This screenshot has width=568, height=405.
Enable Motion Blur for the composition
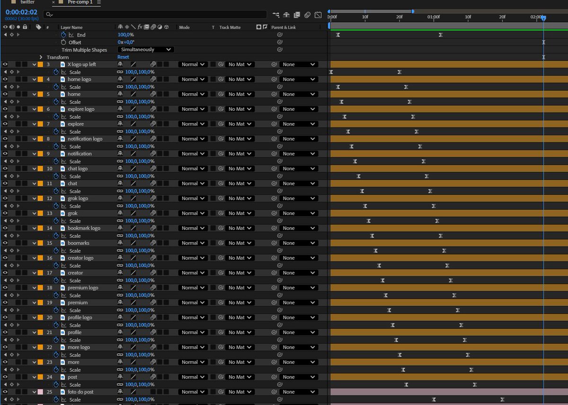308,15
